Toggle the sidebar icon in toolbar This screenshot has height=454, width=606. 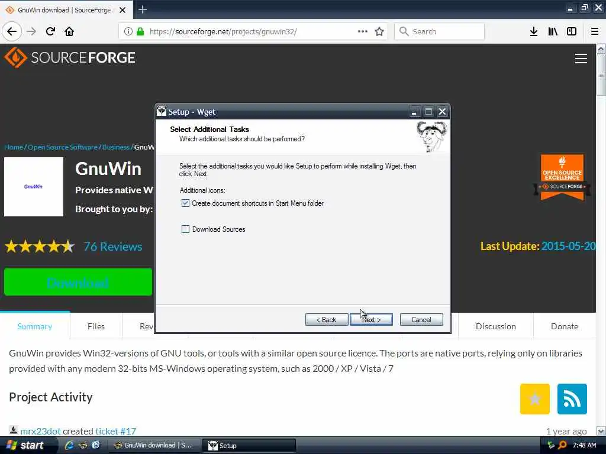(572, 31)
